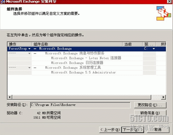Screen dimensions: 173x135
Task: Click the 更改路径(C)... button
Action: coord(150,105)
